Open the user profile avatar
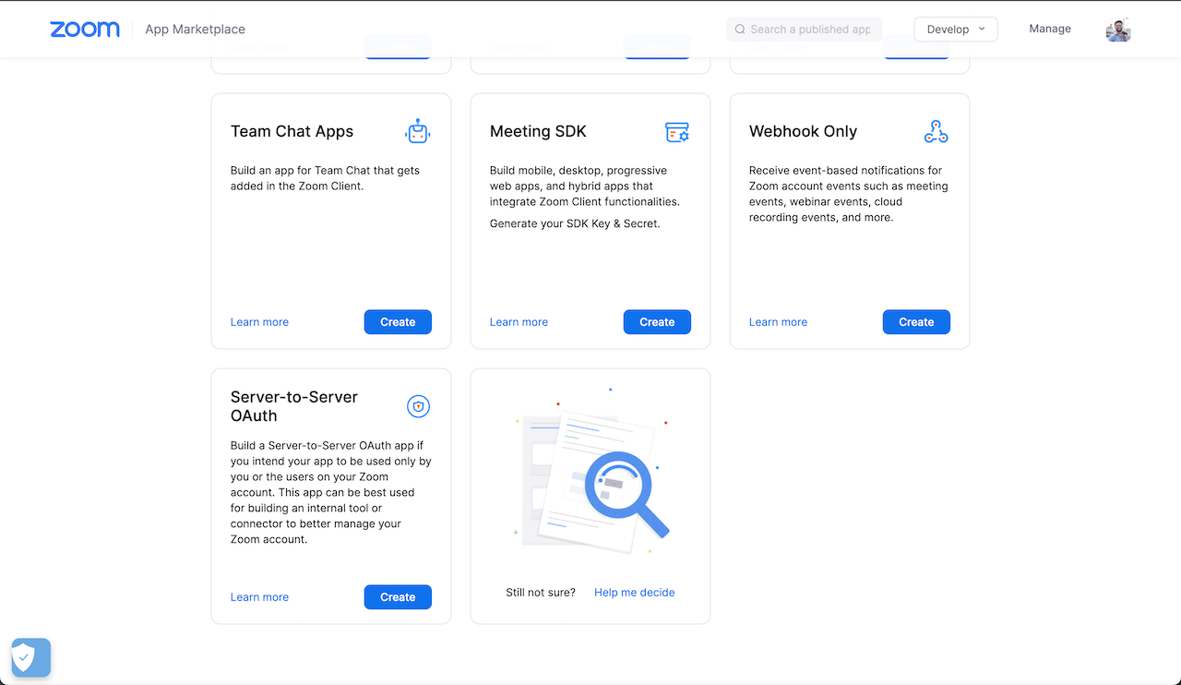 [1118, 30]
